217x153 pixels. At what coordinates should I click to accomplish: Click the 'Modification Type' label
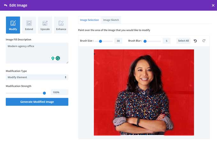pos(16,71)
